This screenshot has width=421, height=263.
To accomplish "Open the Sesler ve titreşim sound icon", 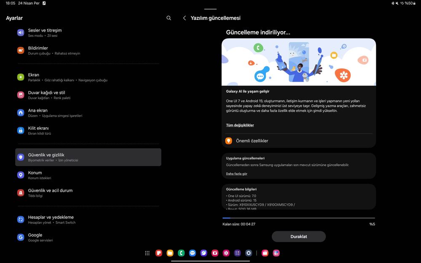I will pyautogui.click(x=21, y=32).
